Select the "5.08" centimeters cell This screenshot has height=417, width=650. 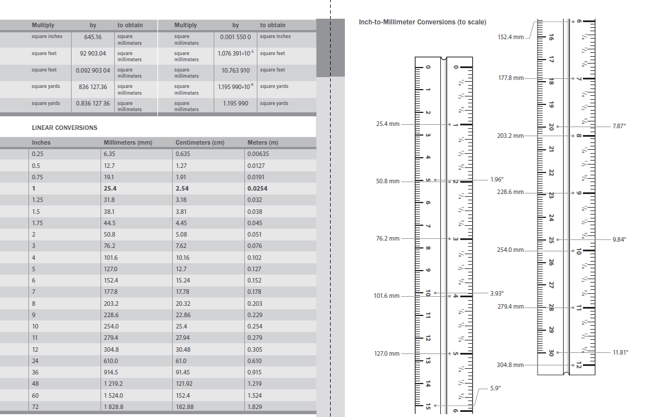(x=181, y=234)
